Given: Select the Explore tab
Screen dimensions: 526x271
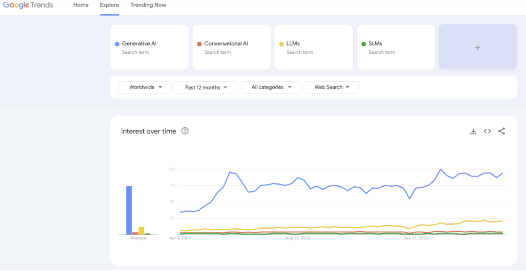Looking at the screenshot, I should [x=109, y=5].
